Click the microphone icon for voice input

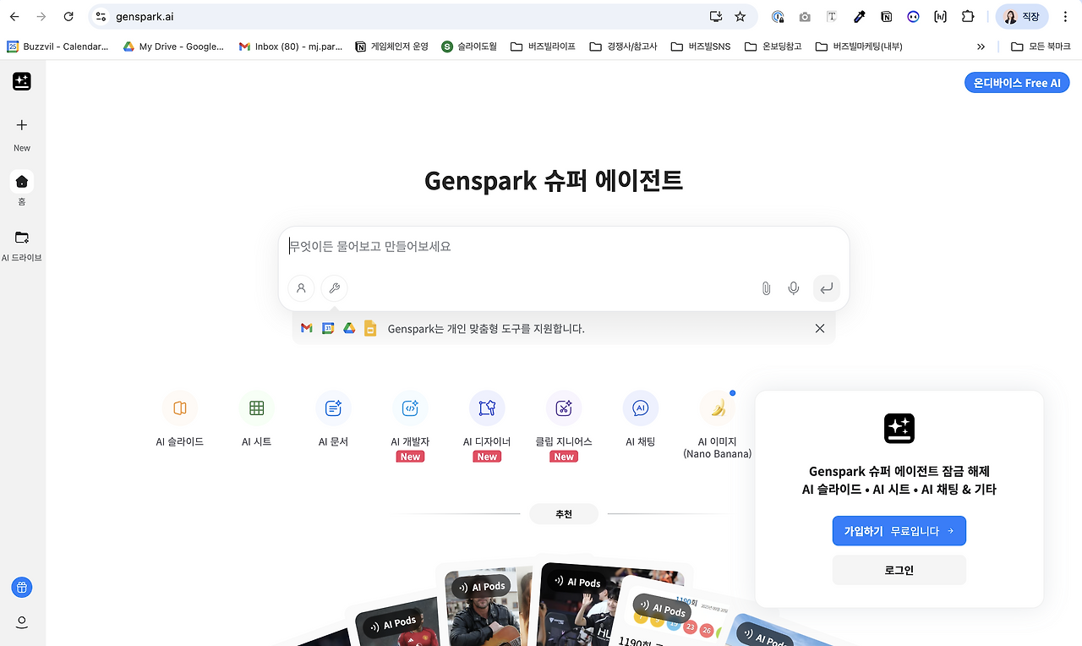793,288
